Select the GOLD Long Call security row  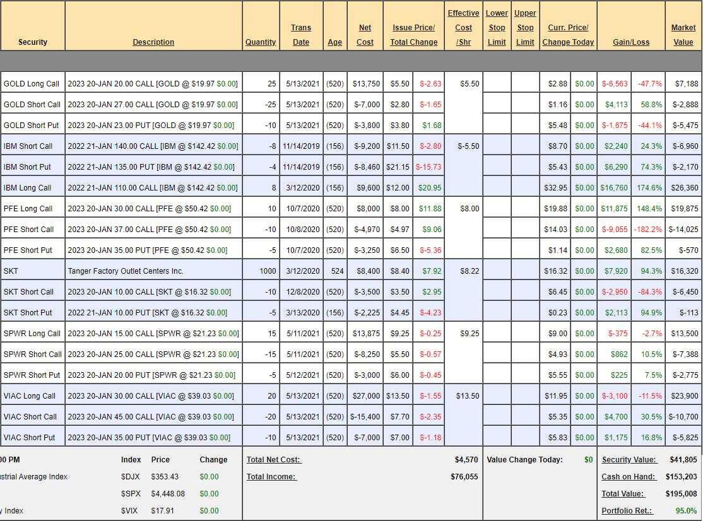pyautogui.click(x=32, y=83)
